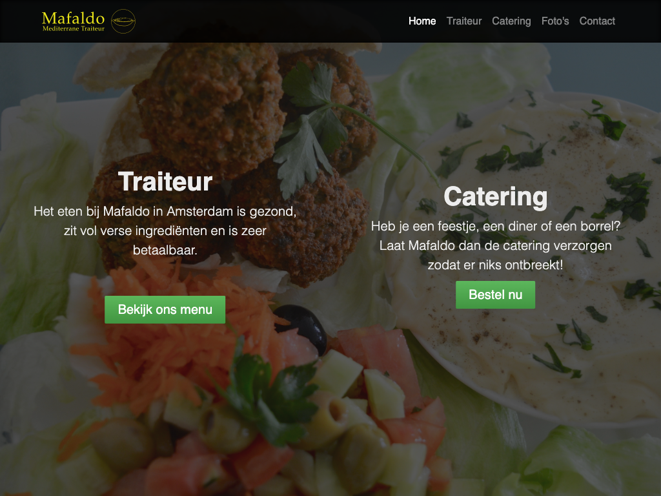This screenshot has width=661, height=496.
Task: Click the Bekijk ons menu button
Action: coord(165,309)
